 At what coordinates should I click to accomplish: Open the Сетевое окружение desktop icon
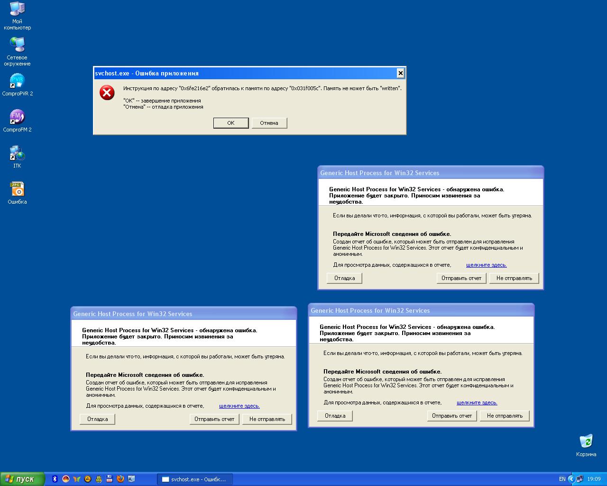tap(17, 46)
